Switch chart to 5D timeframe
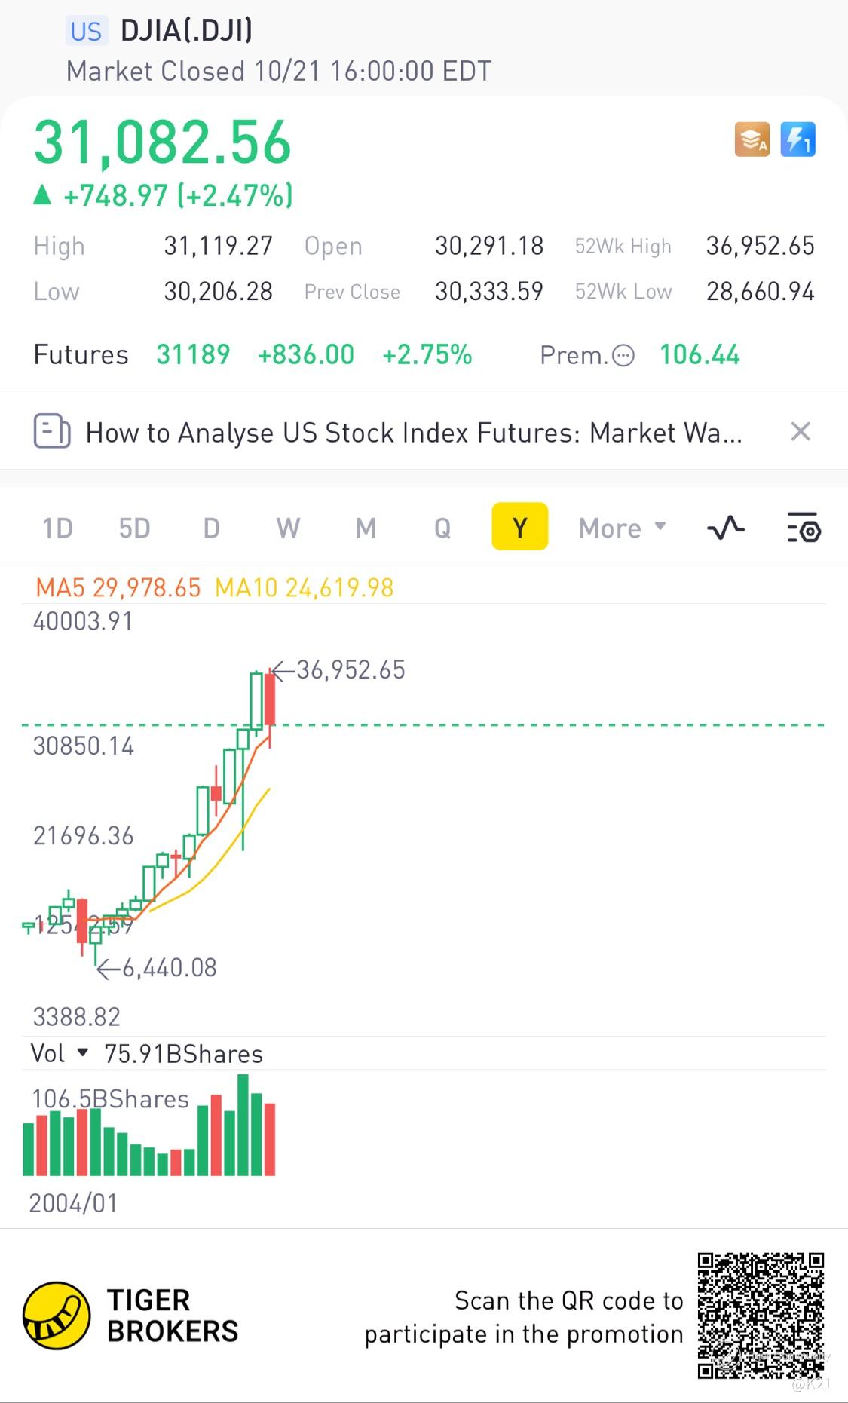The height and width of the screenshot is (1403, 848). [135, 528]
